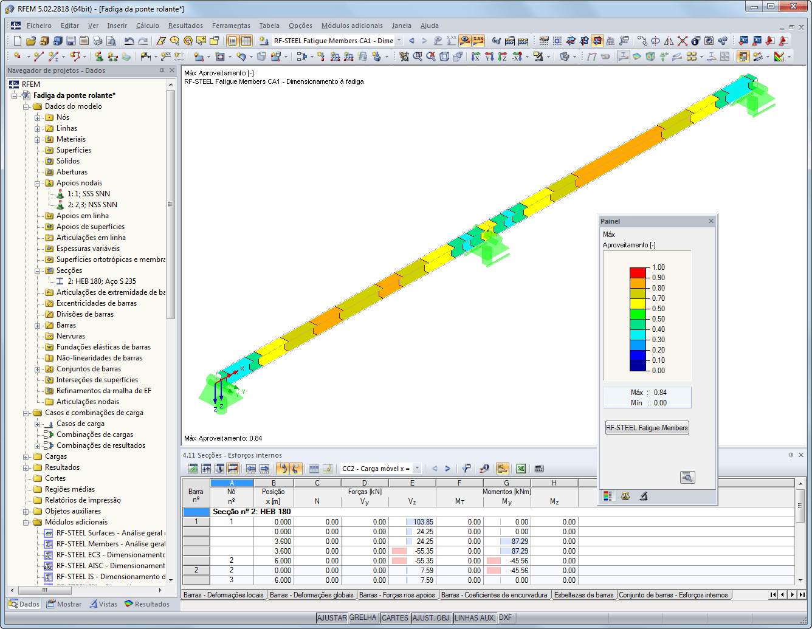Switch to the Mostrar navigator tab
Image resolution: width=812 pixels, height=629 pixels.
[64, 604]
